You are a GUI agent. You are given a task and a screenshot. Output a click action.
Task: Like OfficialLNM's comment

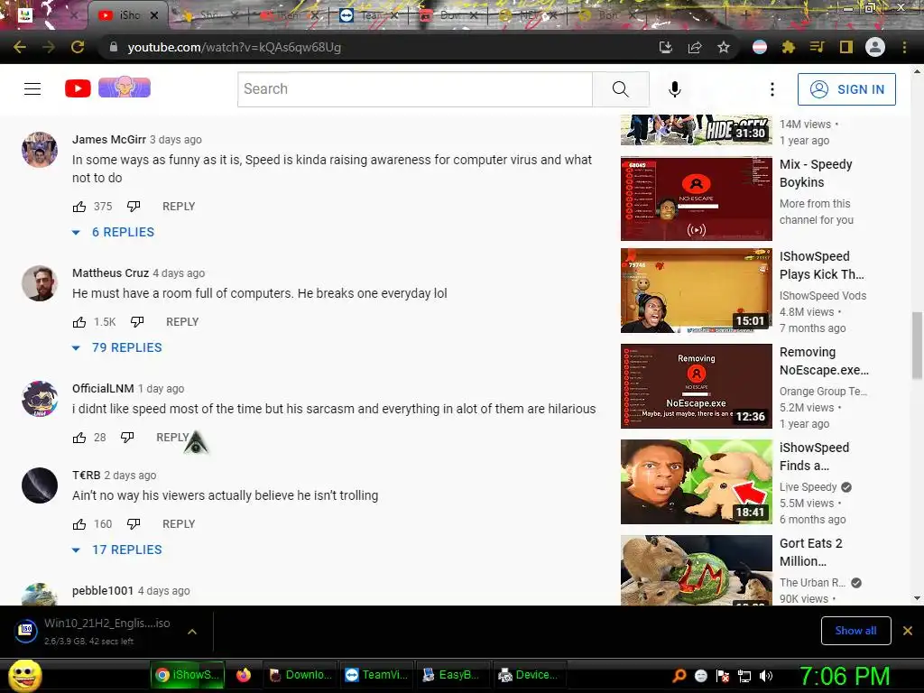click(x=79, y=438)
